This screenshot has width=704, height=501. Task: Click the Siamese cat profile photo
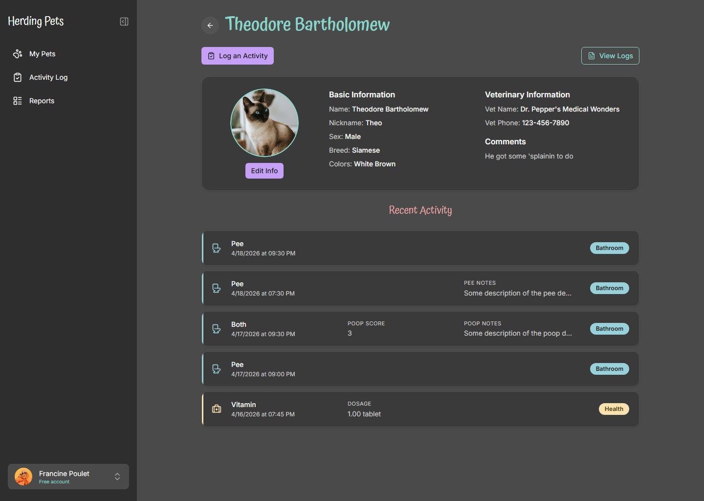(264, 123)
